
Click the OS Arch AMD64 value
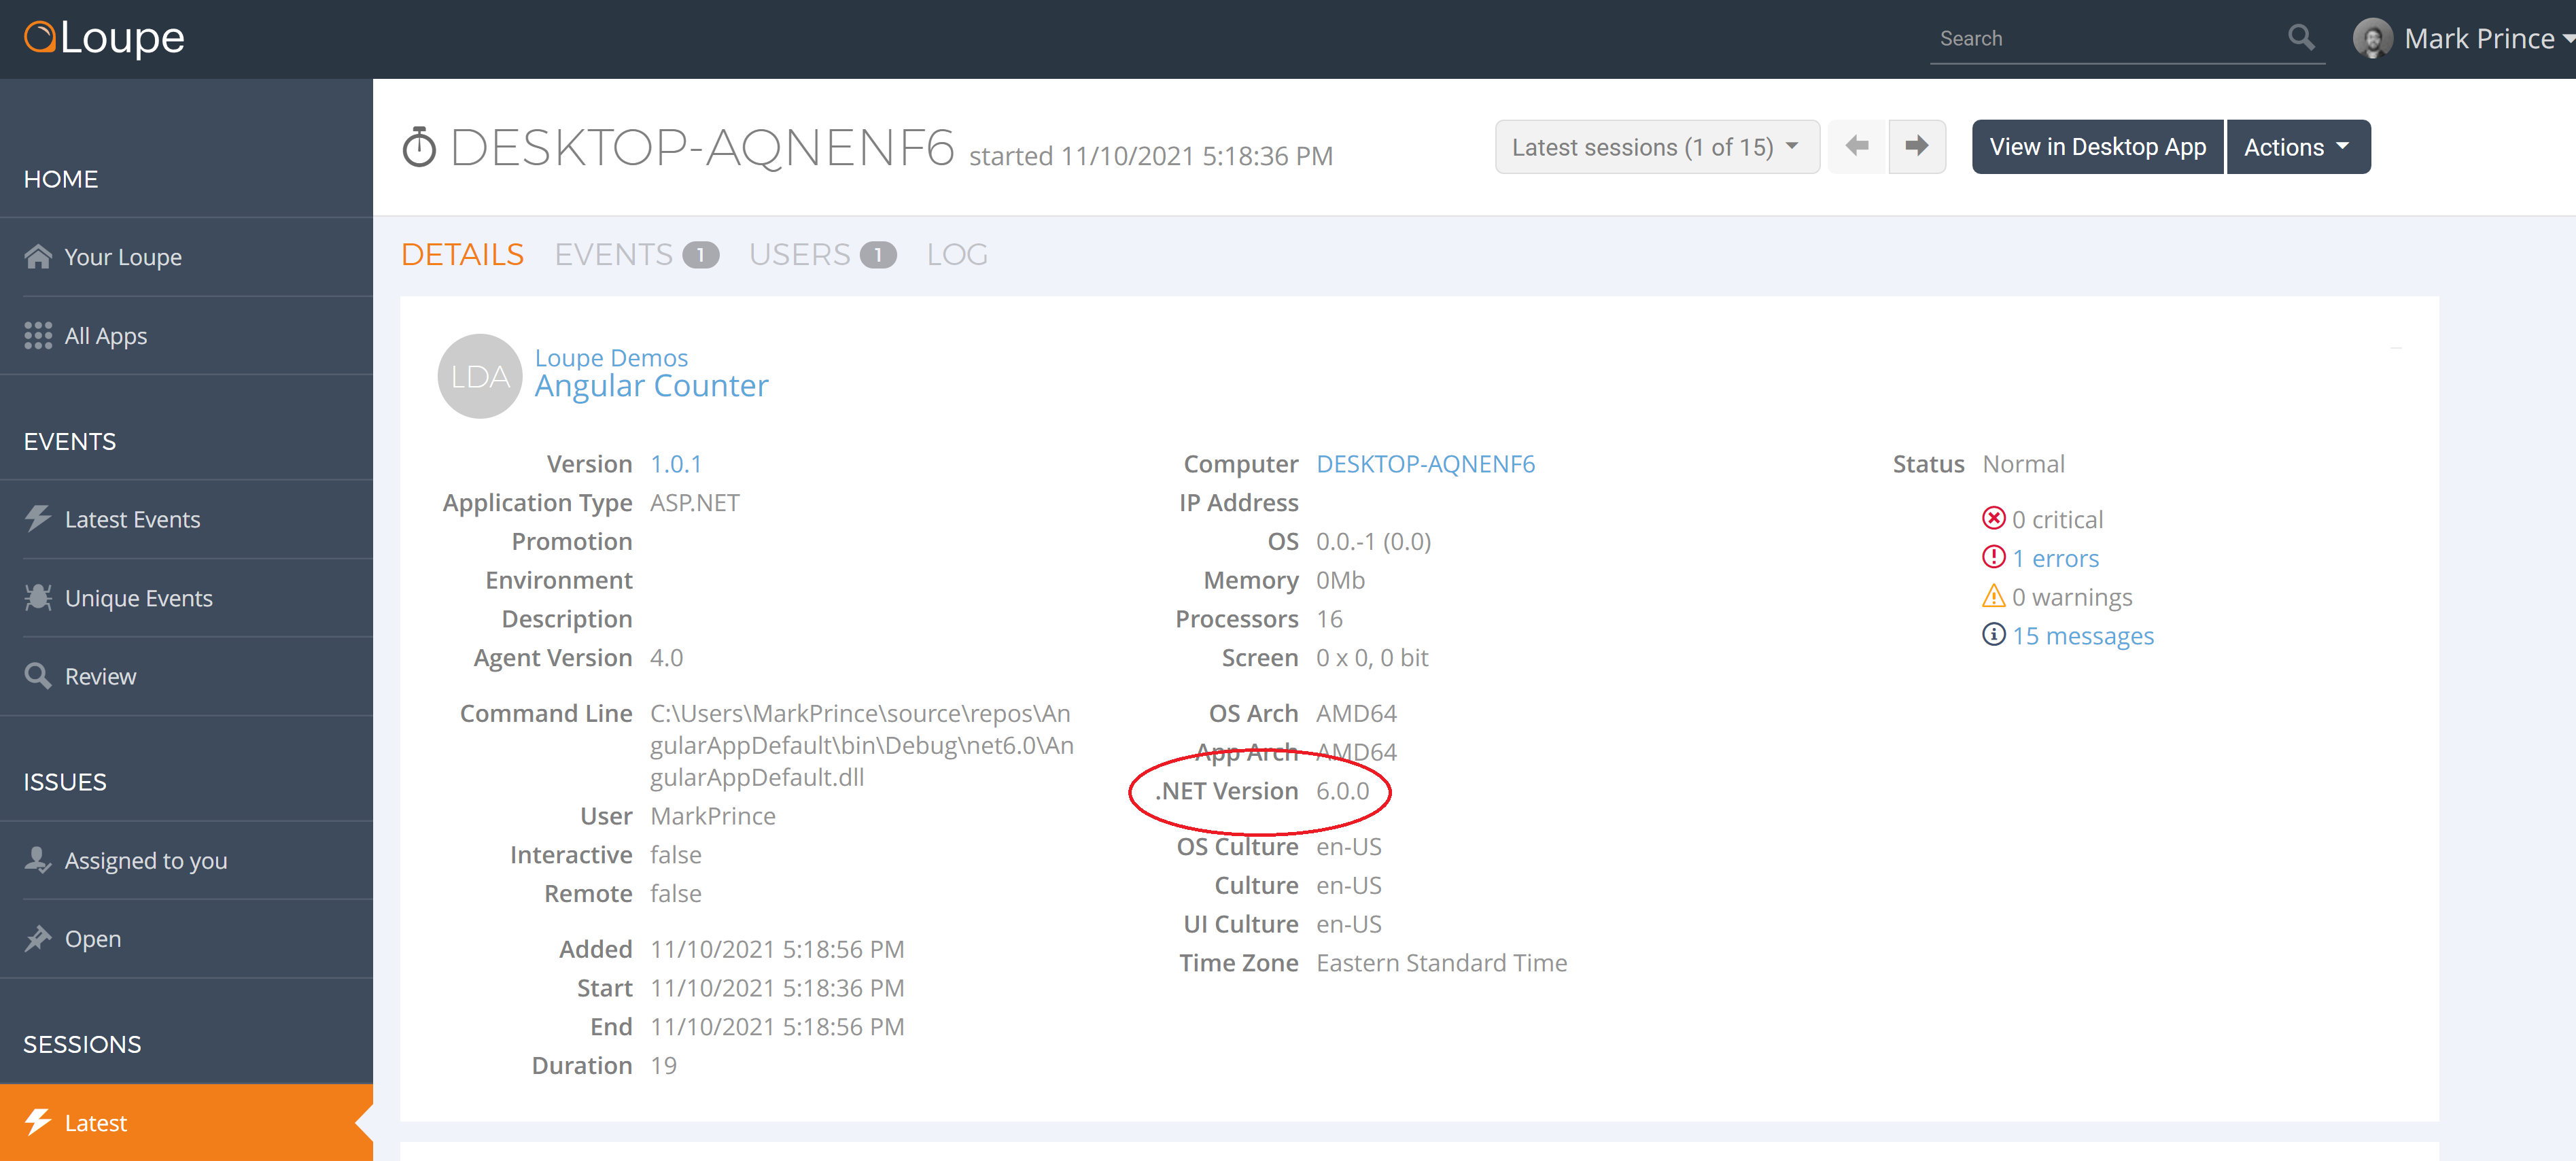1356,713
